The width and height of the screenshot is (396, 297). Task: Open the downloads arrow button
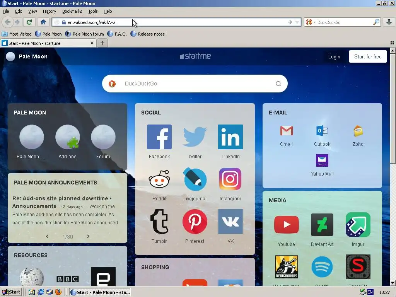389,22
